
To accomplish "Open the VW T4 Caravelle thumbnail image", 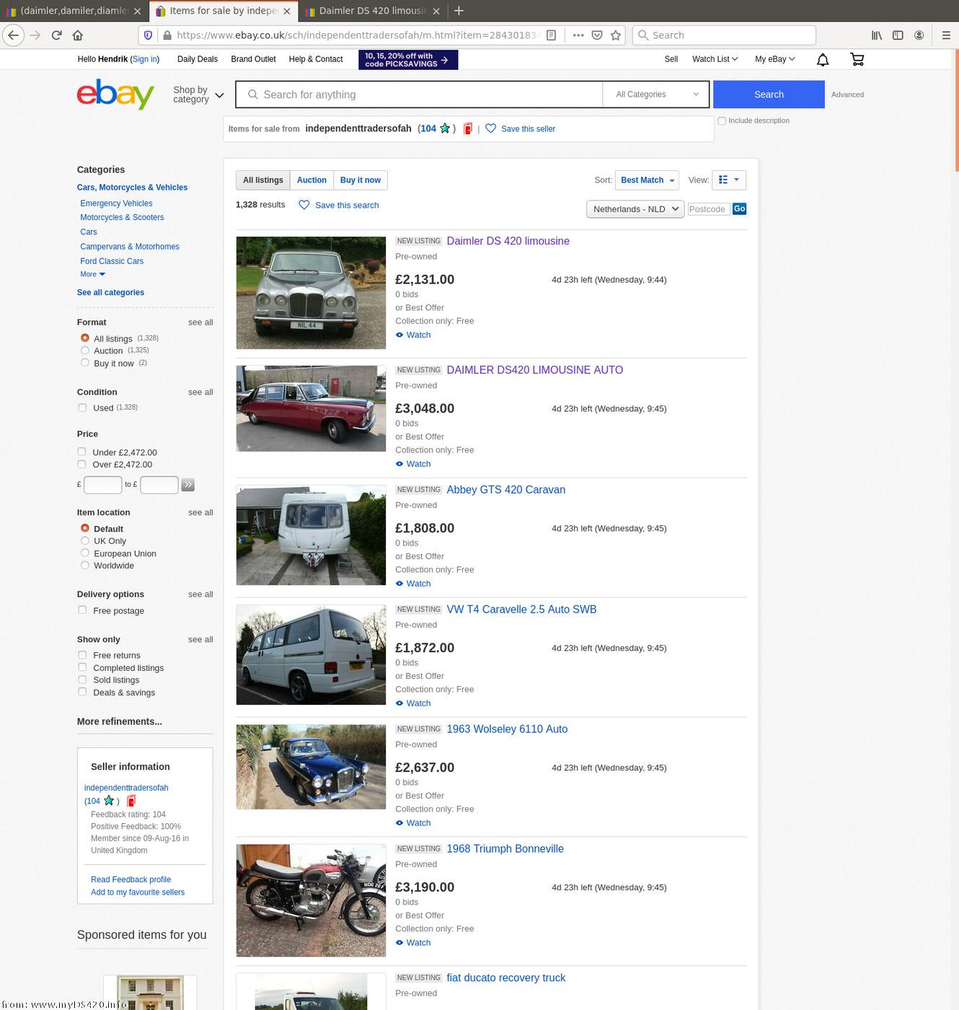I will (311, 655).
